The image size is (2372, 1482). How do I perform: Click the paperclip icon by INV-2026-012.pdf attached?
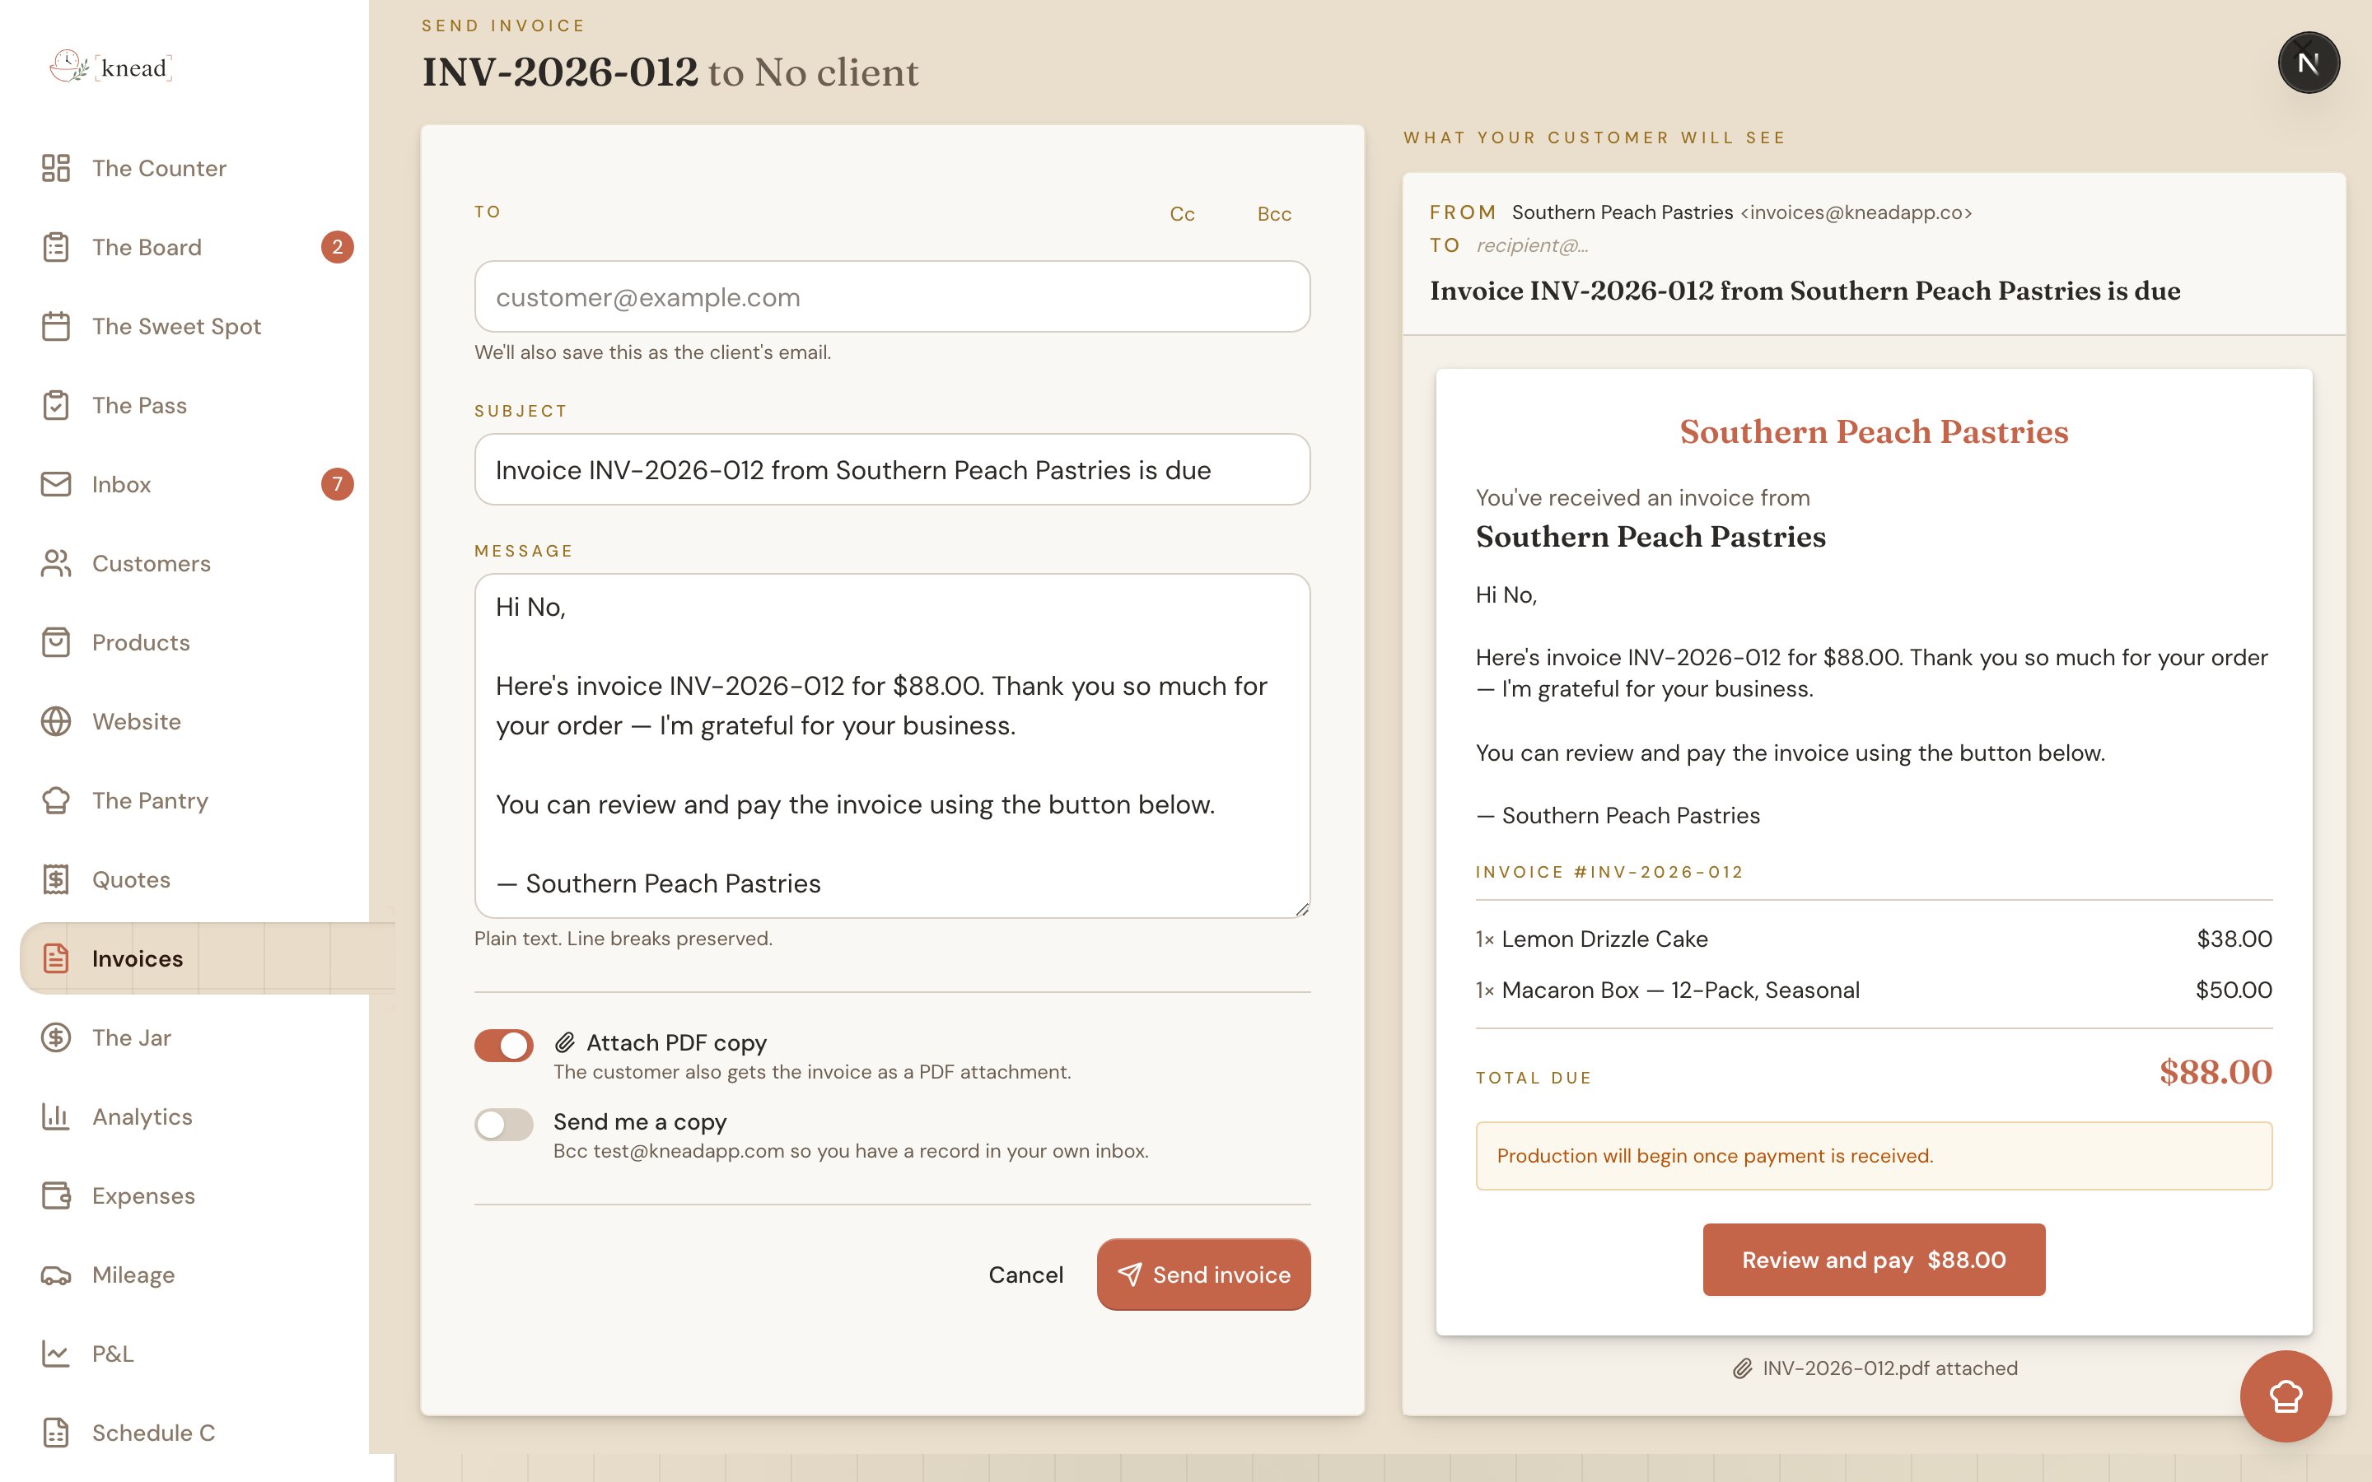pos(1742,1368)
